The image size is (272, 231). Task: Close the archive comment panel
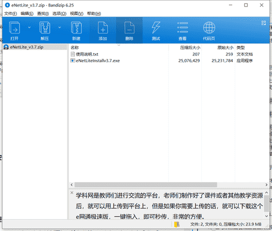click(x=72, y=193)
